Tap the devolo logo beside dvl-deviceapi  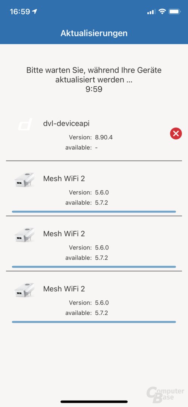25,124
